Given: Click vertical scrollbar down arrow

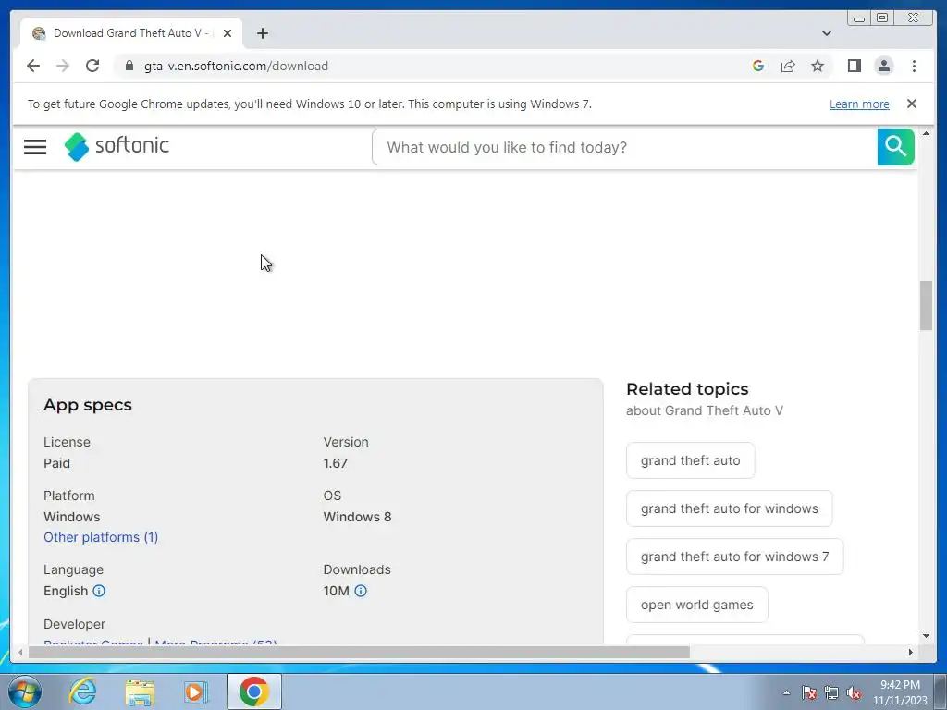Looking at the screenshot, I should point(926,636).
